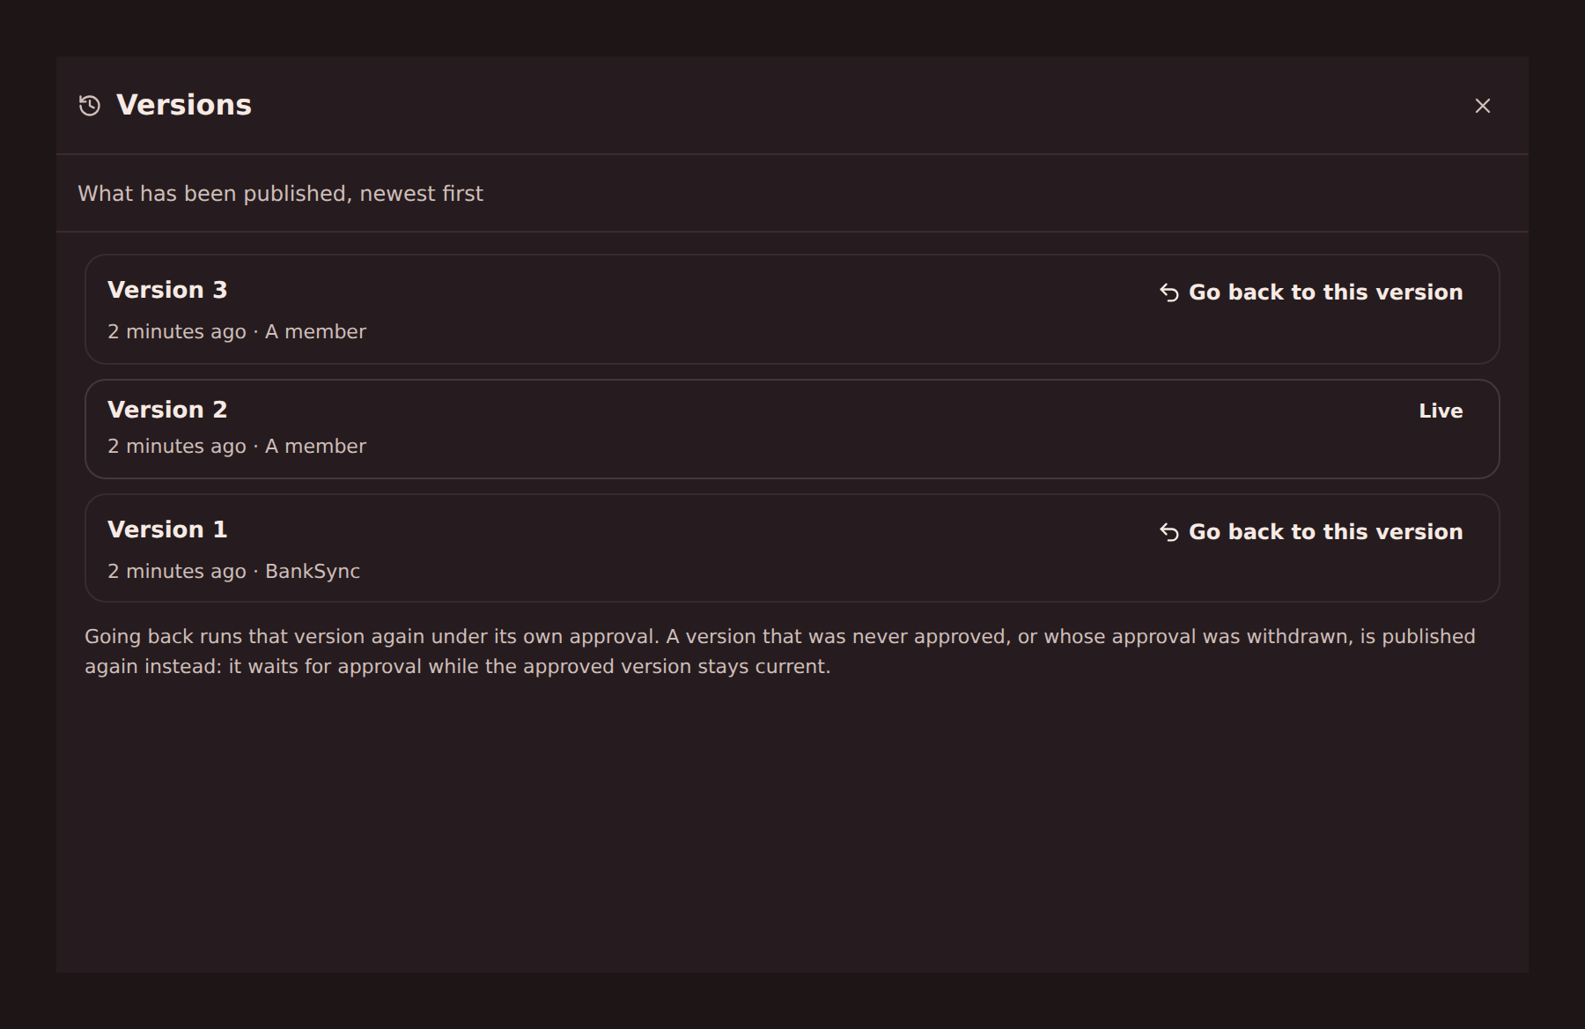Click the history clock icon beside Versions
This screenshot has width=1585, height=1029.
click(x=90, y=106)
